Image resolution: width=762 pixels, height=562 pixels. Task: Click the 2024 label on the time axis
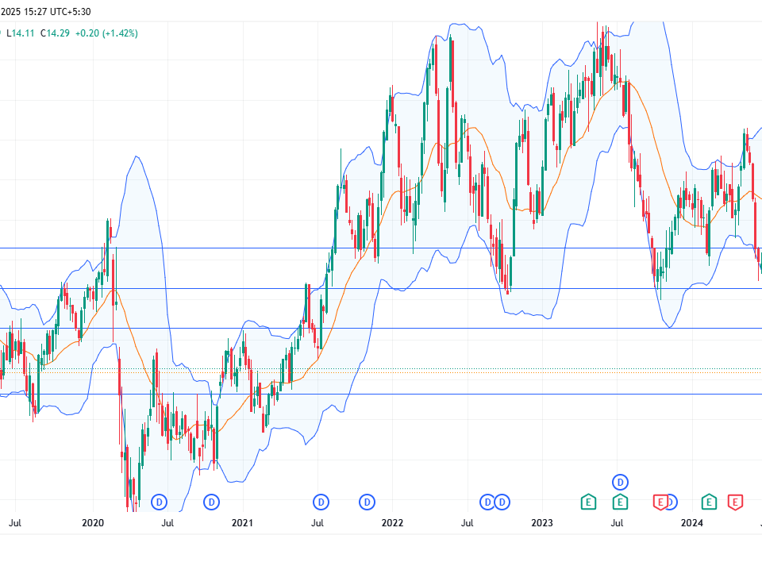tap(691, 523)
